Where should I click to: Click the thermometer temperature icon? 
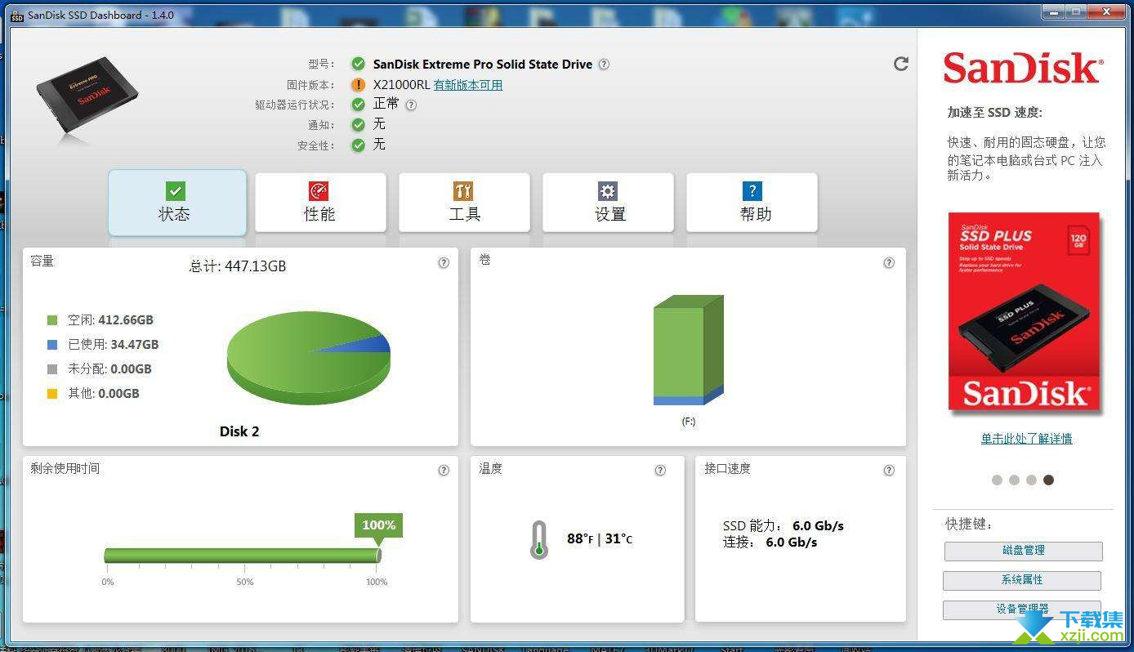[538, 539]
